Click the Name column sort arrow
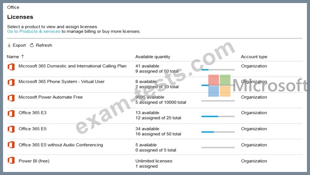Screen dimensions: 310x175 (22, 57)
